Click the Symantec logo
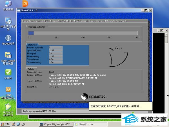 pyautogui.click(x=94, y=97)
